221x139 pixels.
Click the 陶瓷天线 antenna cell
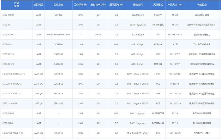(x=158, y=64)
